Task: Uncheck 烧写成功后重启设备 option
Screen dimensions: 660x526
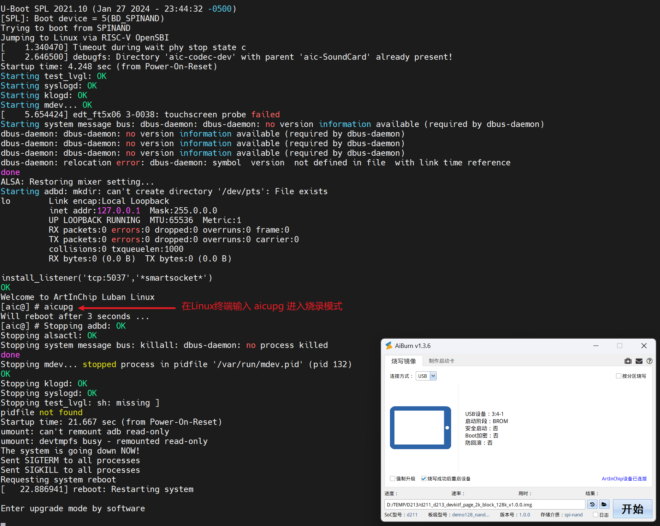Action: pyautogui.click(x=424, y=479)
